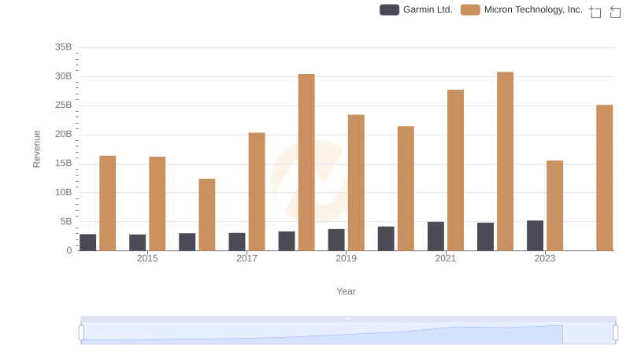Click the Micron bar for 2021
The width and height of the screenshot is (630, 363).
pyautogui.click(x=456, y=170)
